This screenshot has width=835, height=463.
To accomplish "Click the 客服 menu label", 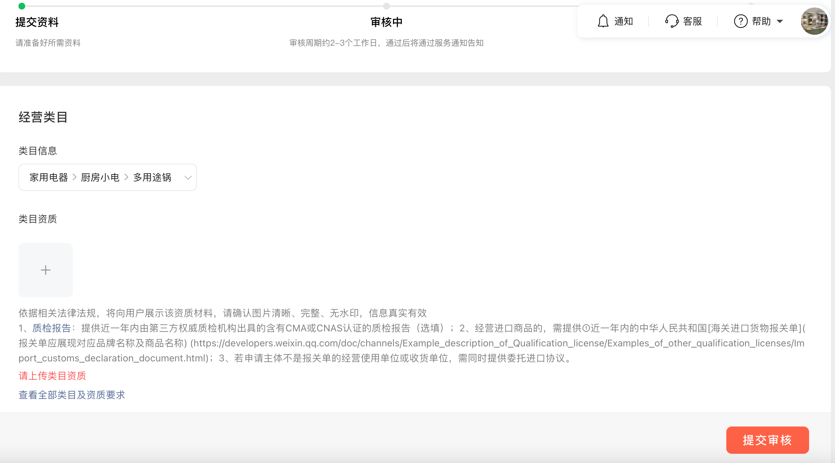I will pos(692,21).
